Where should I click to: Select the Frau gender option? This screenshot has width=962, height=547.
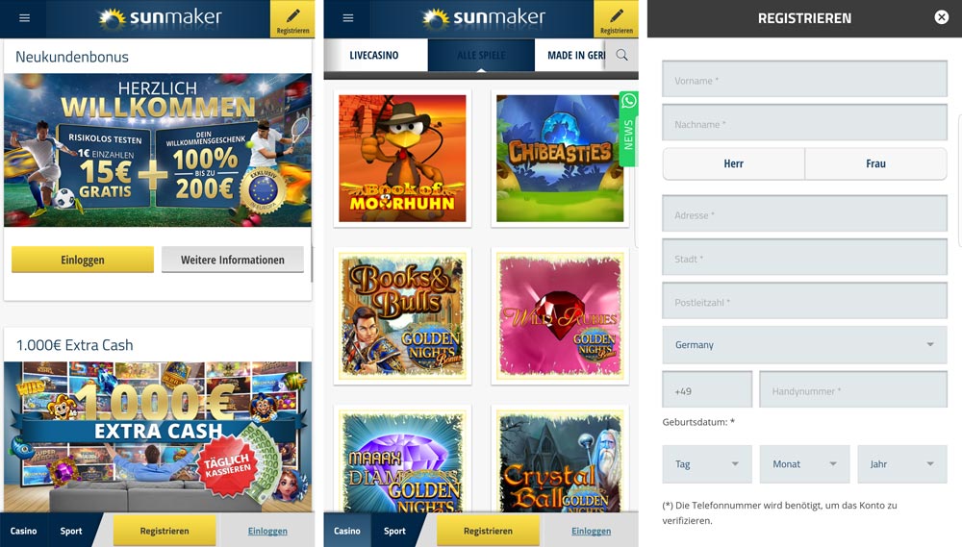875,164
